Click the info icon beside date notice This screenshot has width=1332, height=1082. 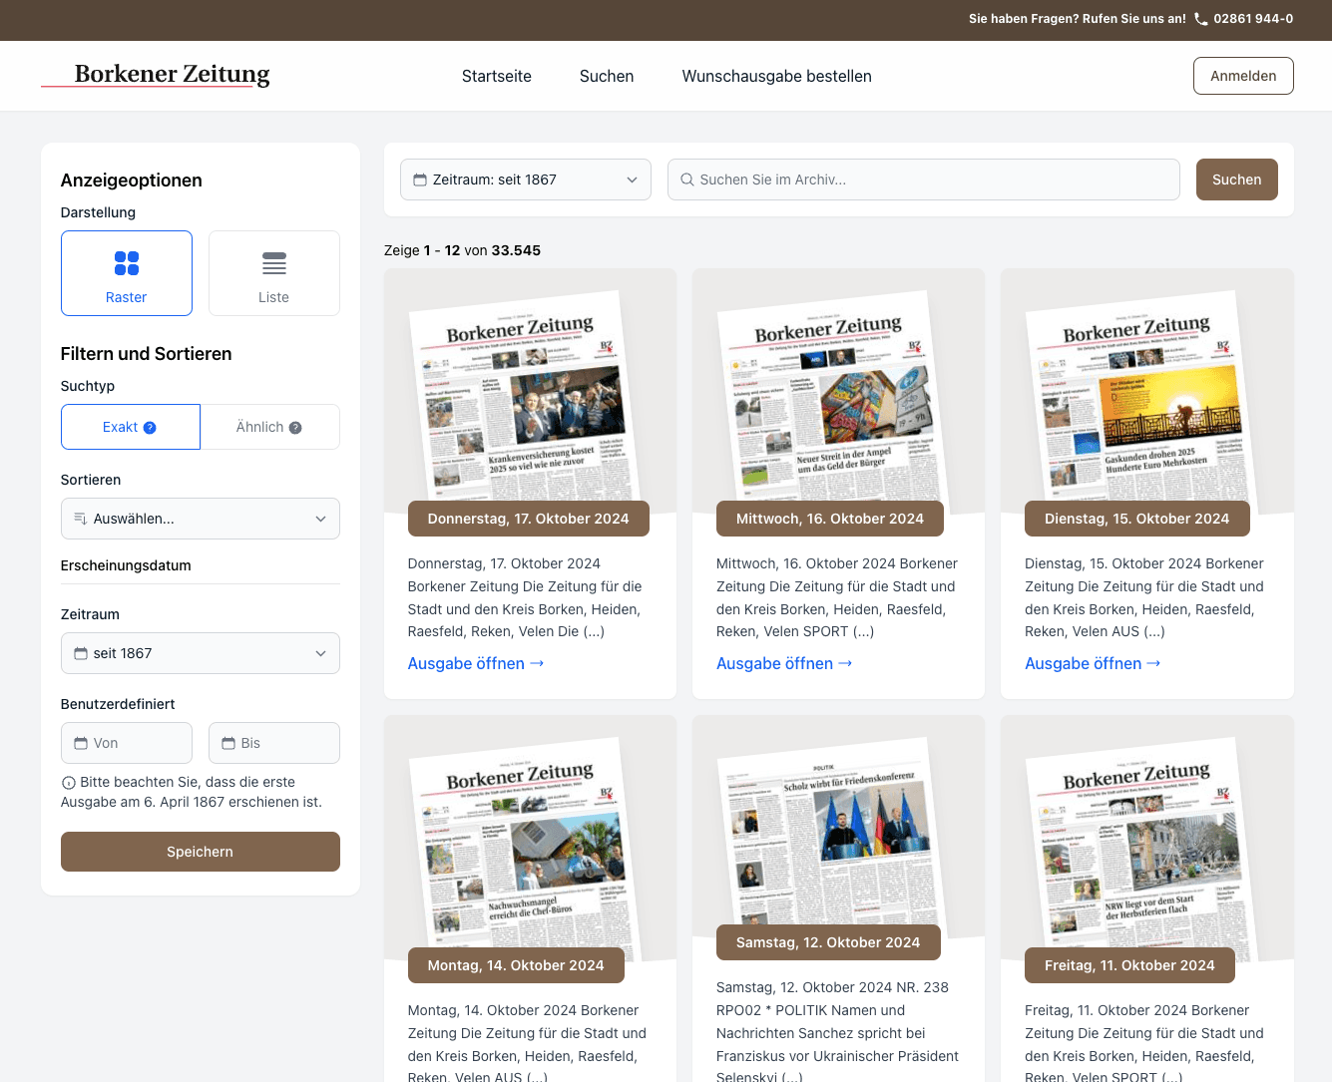pyautogui.click(x=69, y=783)
